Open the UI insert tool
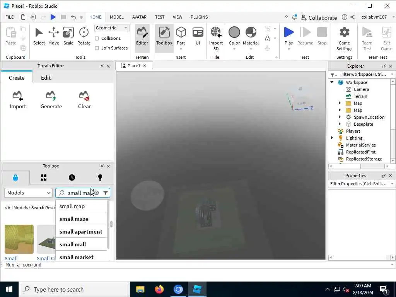The width and height of the screenshot is (396, 297). coord(198,36)
